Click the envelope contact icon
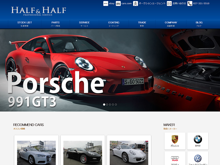The height and width of the screenshot is (165, 220). tap(169, 4)
